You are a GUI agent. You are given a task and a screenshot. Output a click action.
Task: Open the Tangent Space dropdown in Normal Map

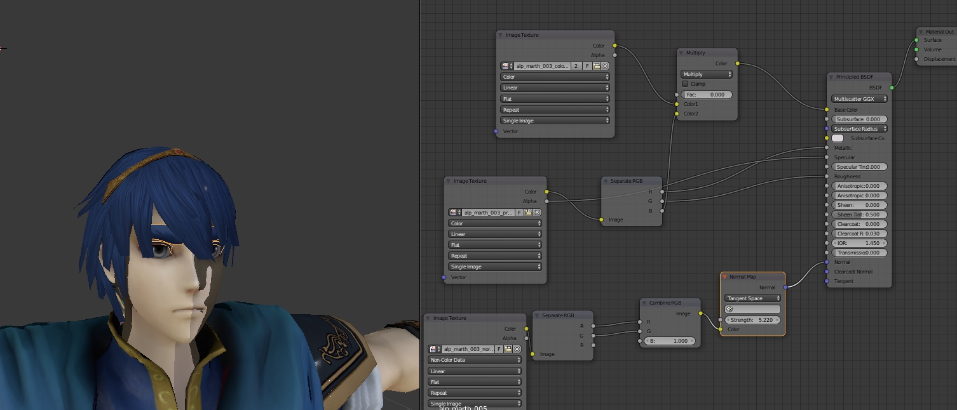(753, 298)
